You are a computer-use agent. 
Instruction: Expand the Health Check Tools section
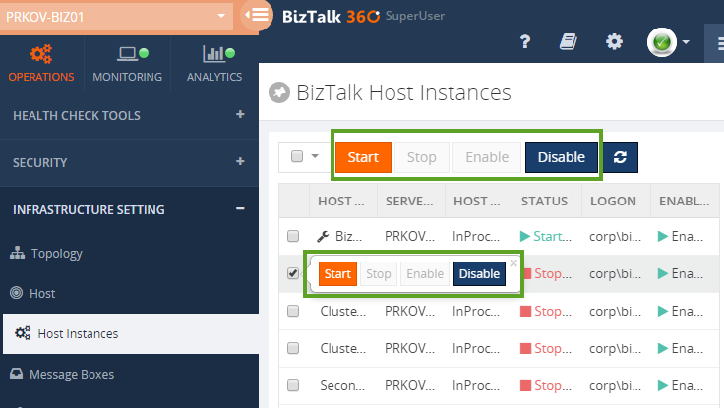point(129,115)
